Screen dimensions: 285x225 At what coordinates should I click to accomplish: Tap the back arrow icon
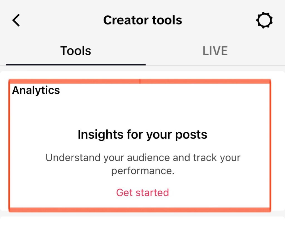tap(16, 20)
